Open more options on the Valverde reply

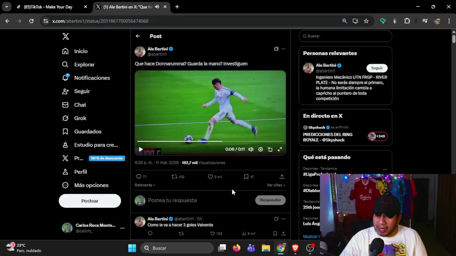284,219
